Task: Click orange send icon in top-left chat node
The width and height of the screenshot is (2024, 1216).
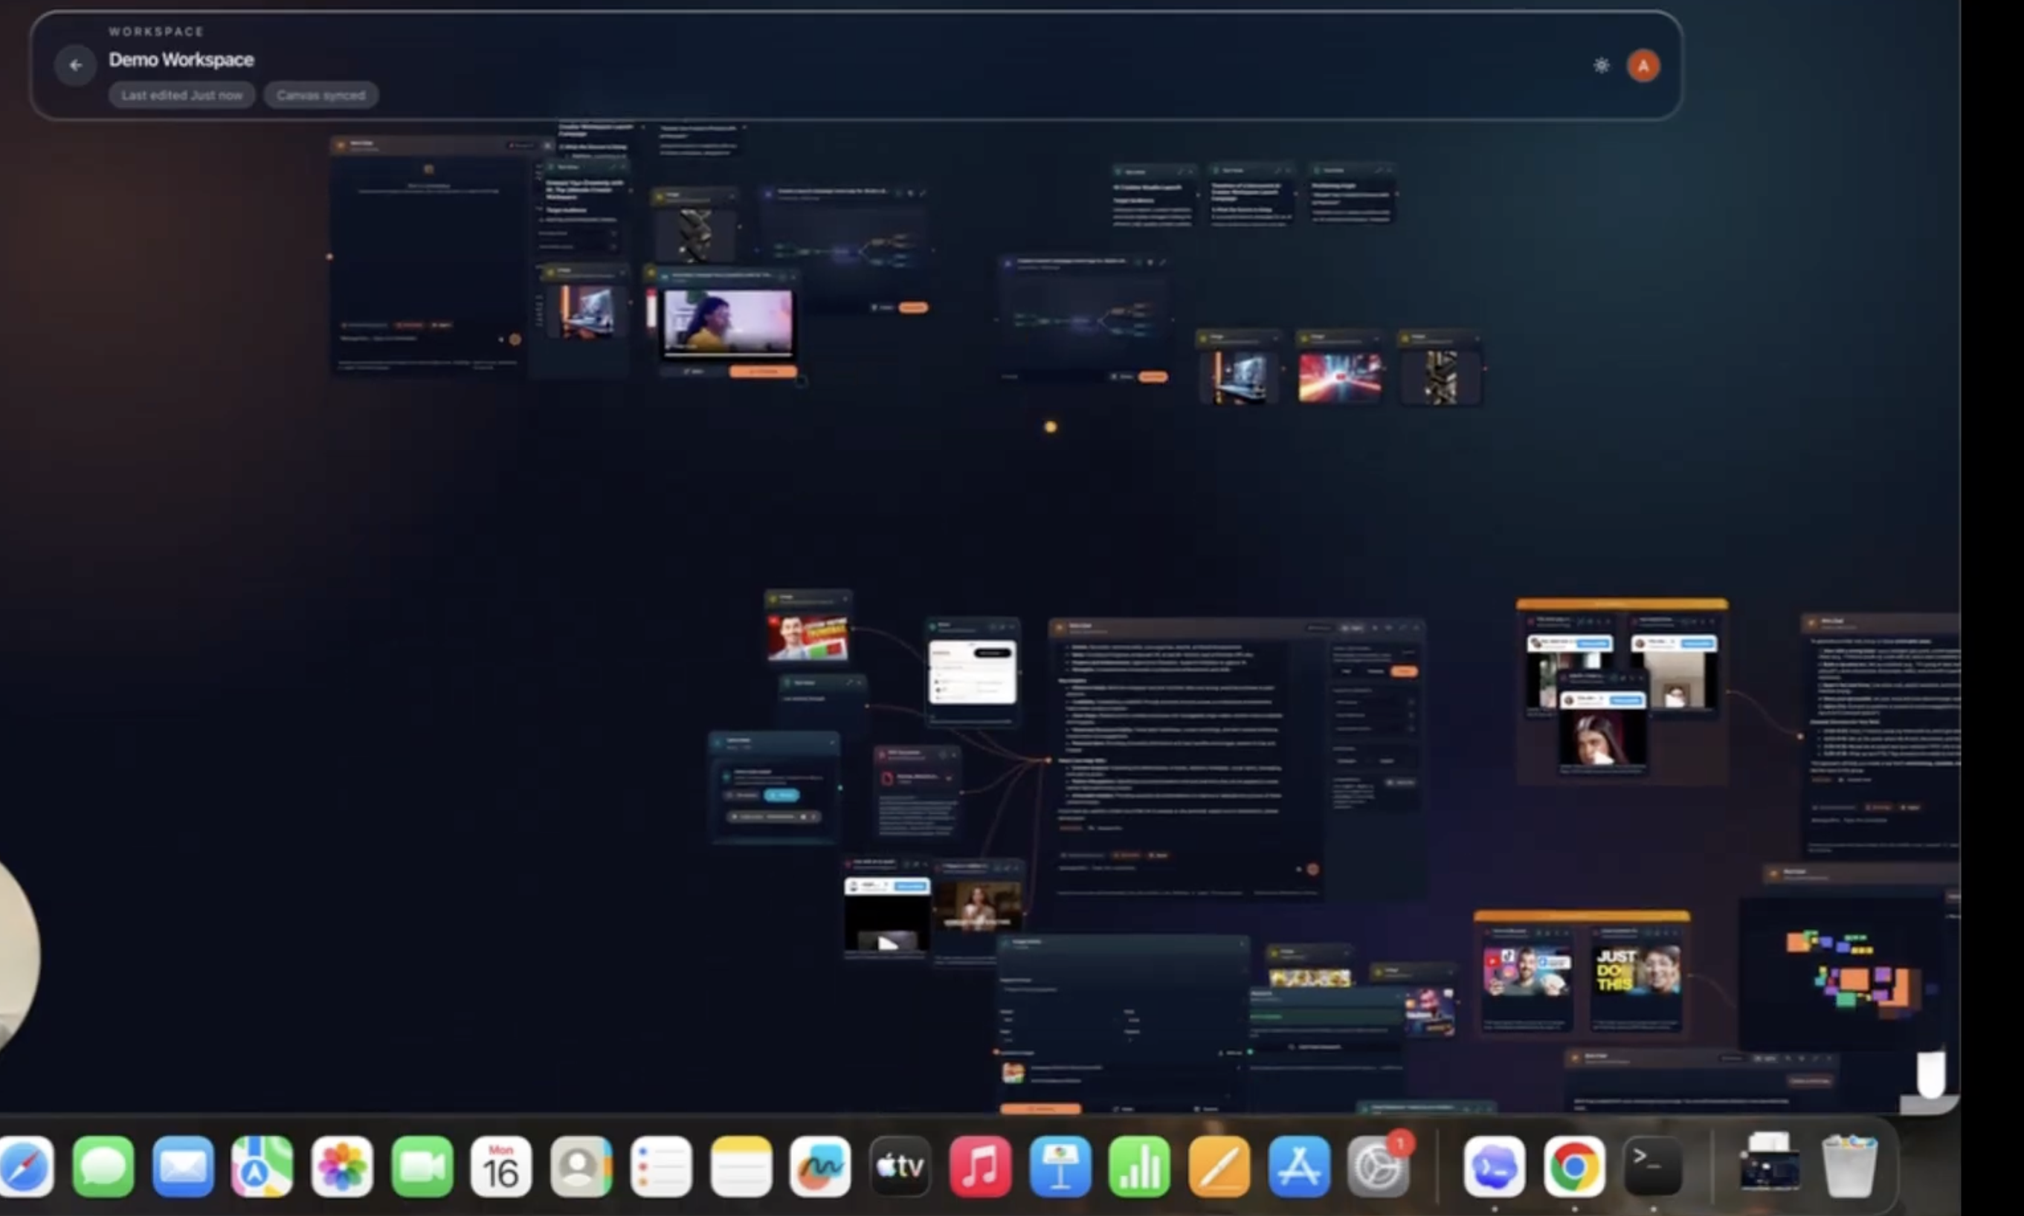Action: pos(515,339)
